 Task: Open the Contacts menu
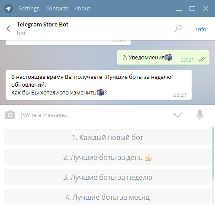(x=57, y=9)
